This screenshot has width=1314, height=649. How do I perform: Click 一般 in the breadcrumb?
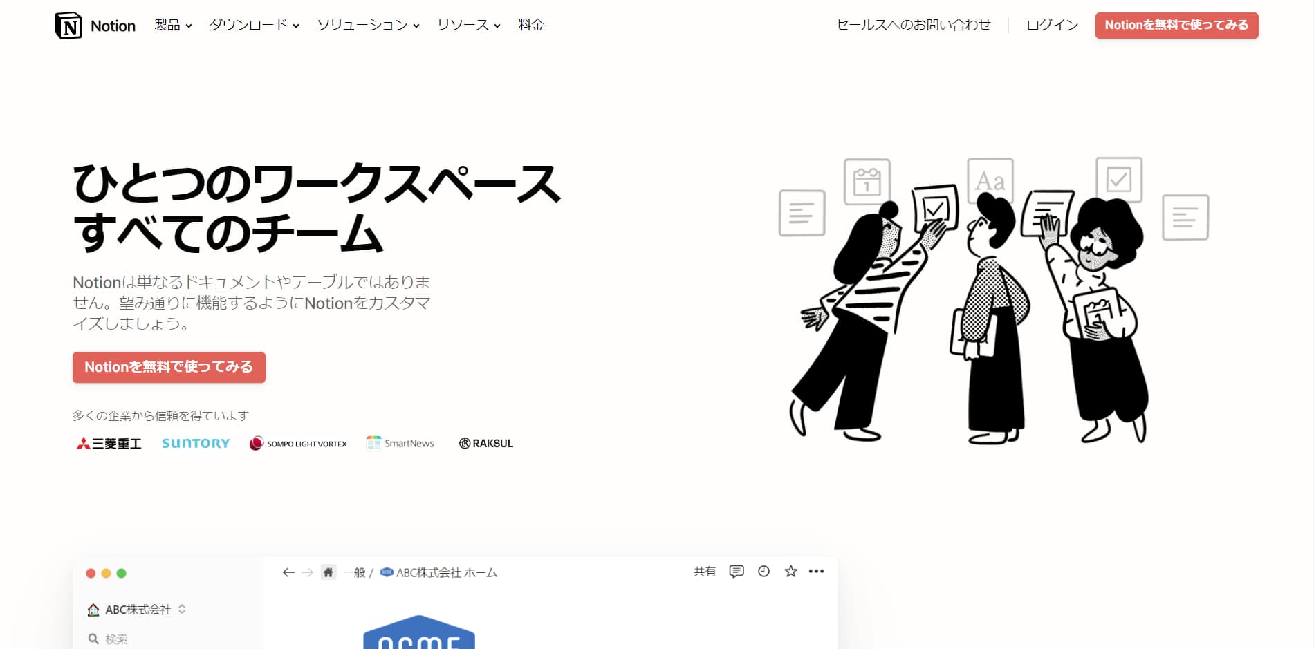(x=354, y=572)
